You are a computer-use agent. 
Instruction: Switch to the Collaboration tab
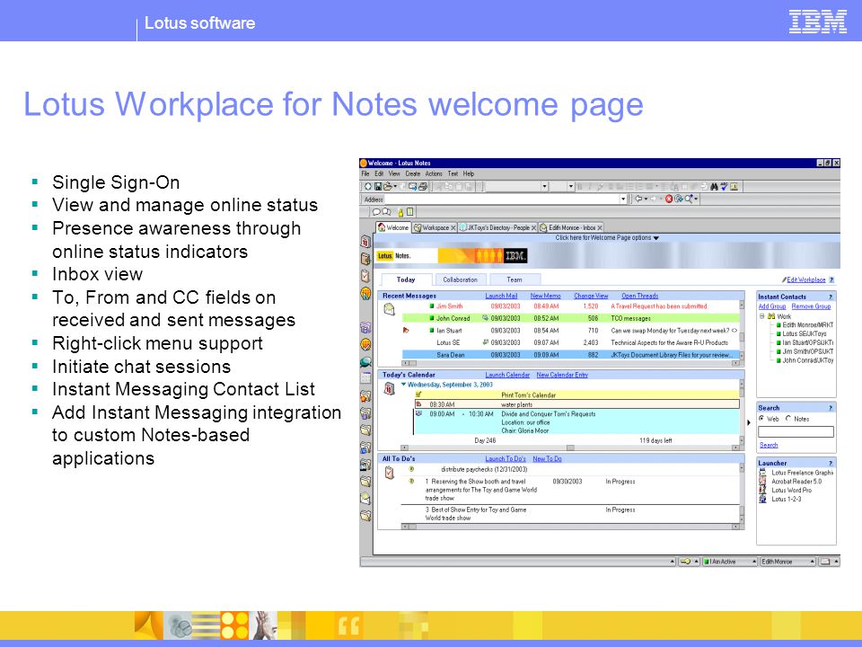coord(460,279)
